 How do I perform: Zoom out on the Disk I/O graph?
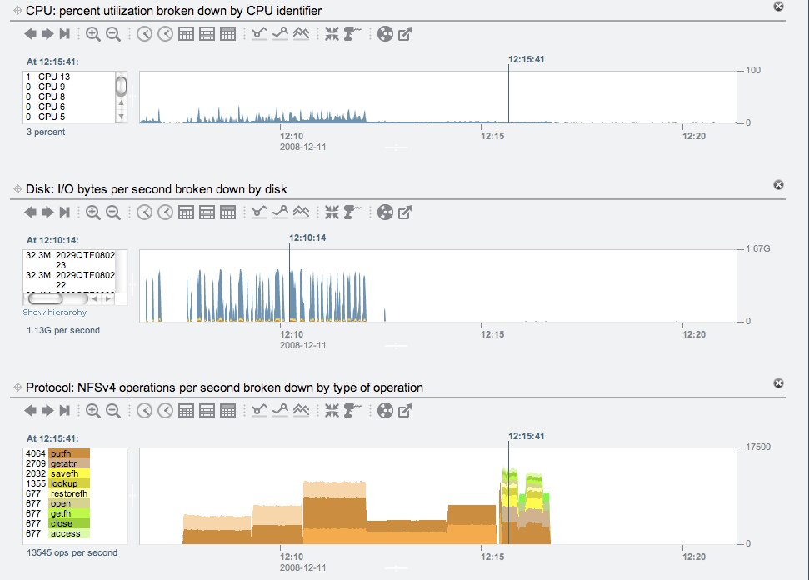(113, 212)
